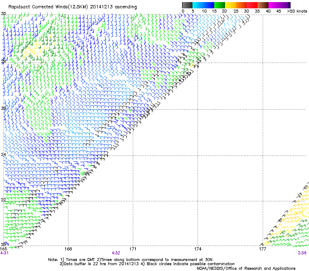
Task: Click the chart title 'Rapidscat Corrected Winds(12.5KM)'
Action: pyautogui.click(x=48, y=7)
